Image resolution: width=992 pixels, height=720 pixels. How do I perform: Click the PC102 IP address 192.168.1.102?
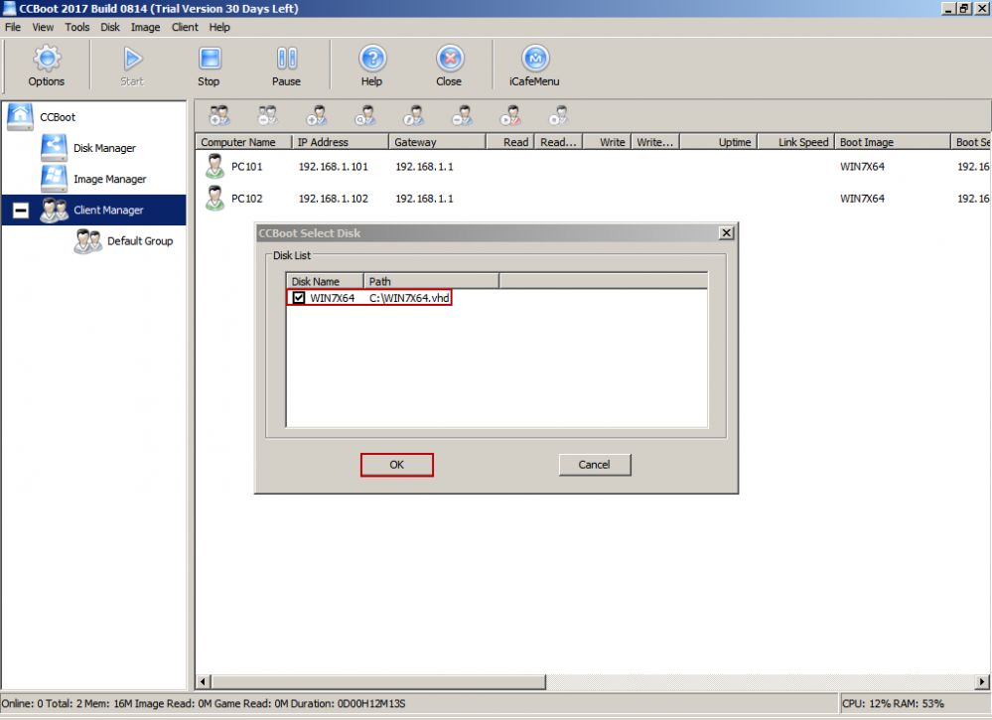334,199
